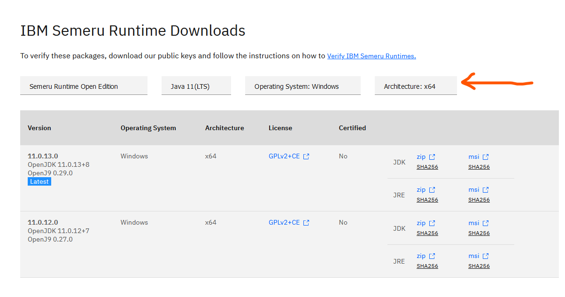Click external icon next to 11.0.12.0 JRE msi
565x297 pixels.
pos(486,256)
